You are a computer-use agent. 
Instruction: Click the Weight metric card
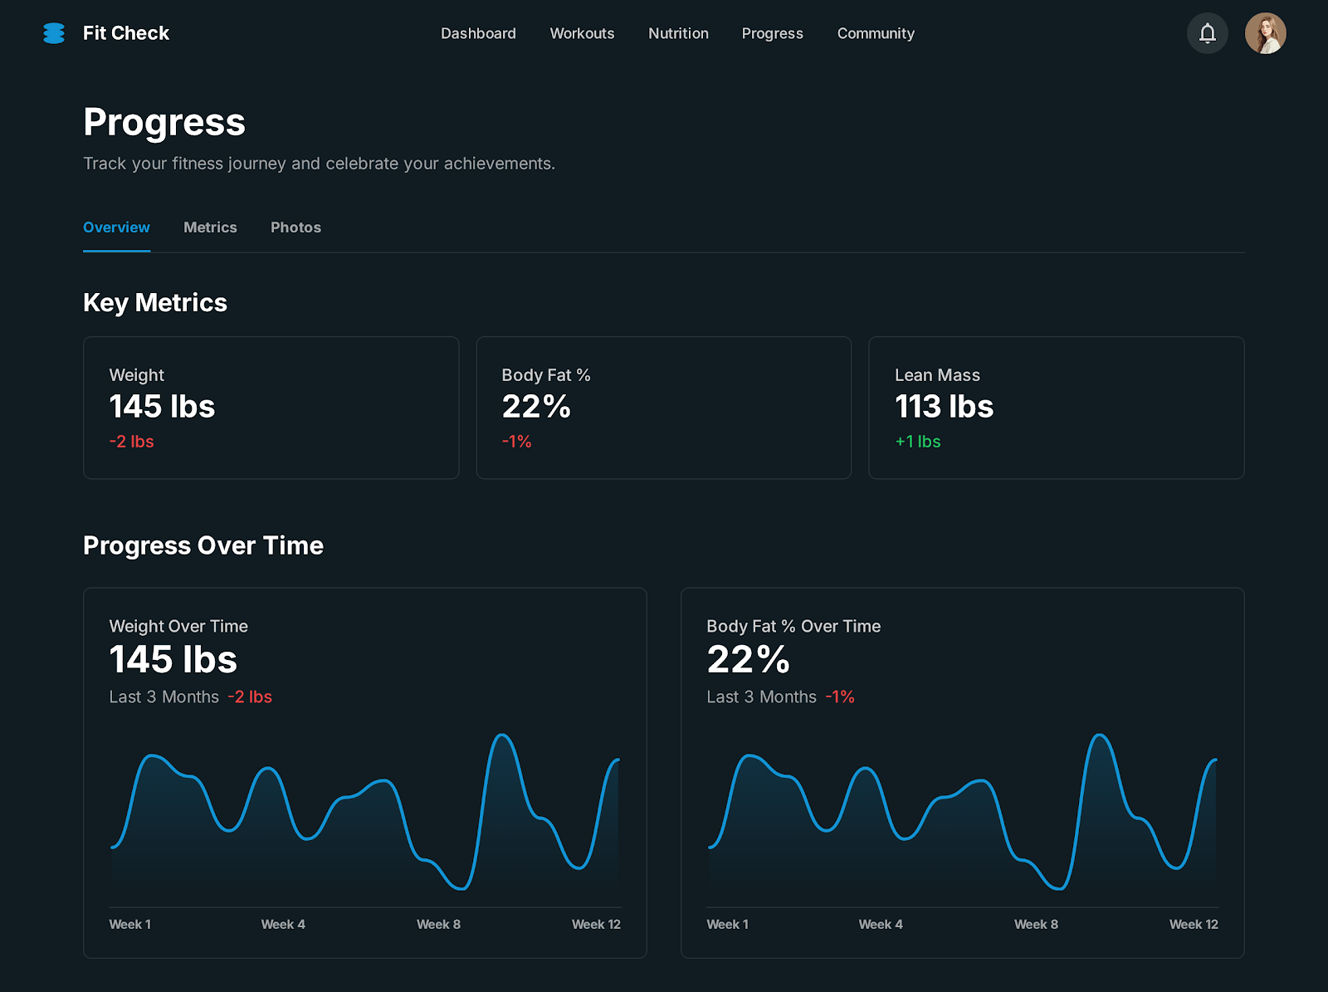[x=271, y=408]
